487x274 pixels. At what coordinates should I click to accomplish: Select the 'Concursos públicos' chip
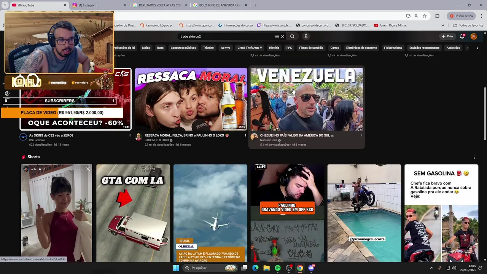pos(183,48)
